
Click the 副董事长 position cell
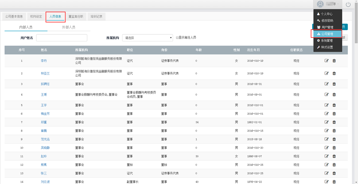[133, 182]
